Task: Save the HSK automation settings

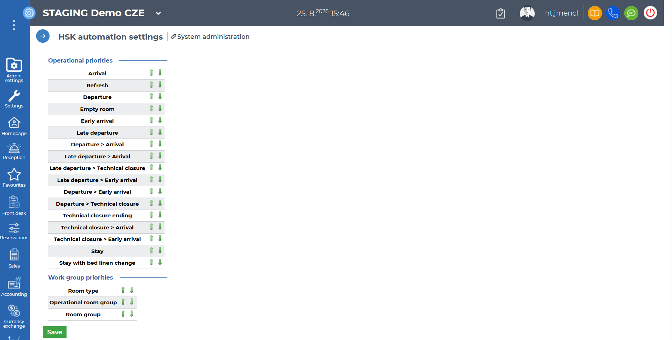Action: (54, 332)
